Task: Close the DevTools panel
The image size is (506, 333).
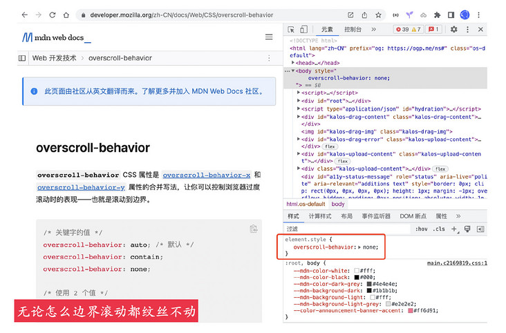Action: coord(480,30)
